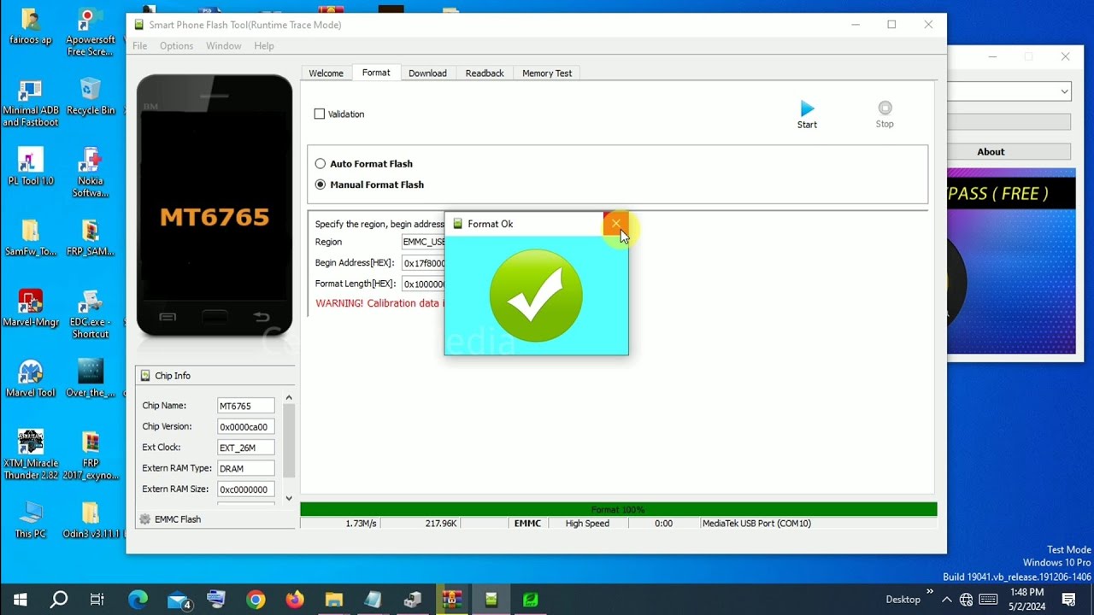Click the About button
1094x615 pixels.
[990, 151]
